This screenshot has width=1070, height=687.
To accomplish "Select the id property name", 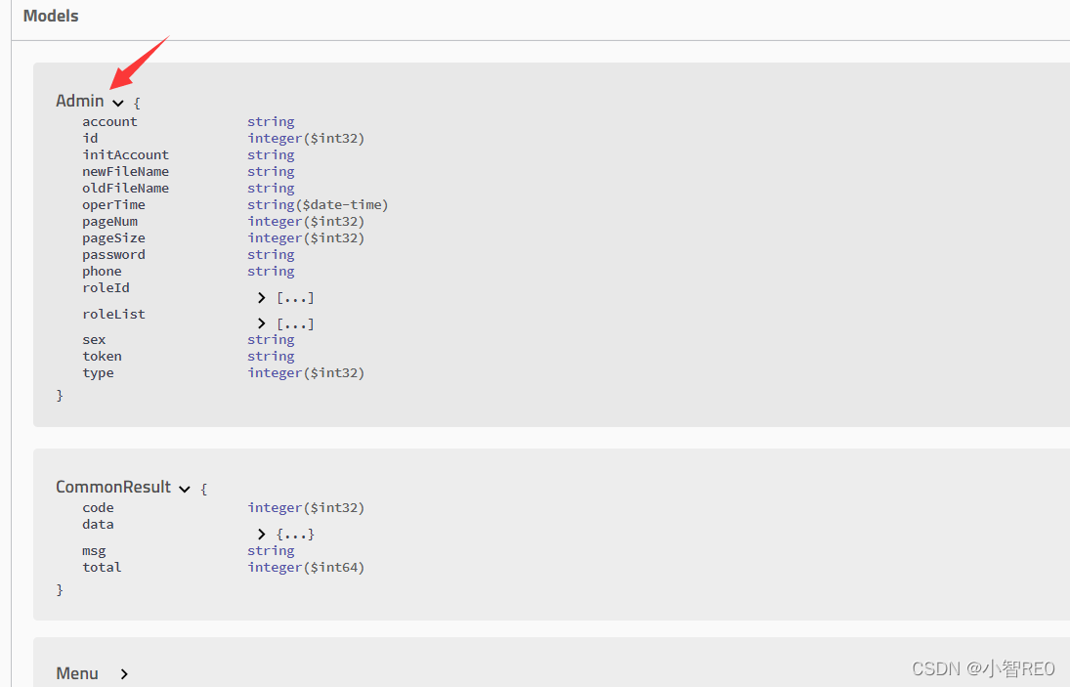I will click(x=90, y=138).
